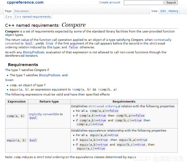187x164 pixels.
Task: Click the bool link in intro paragraph
Action: (29, 43)
